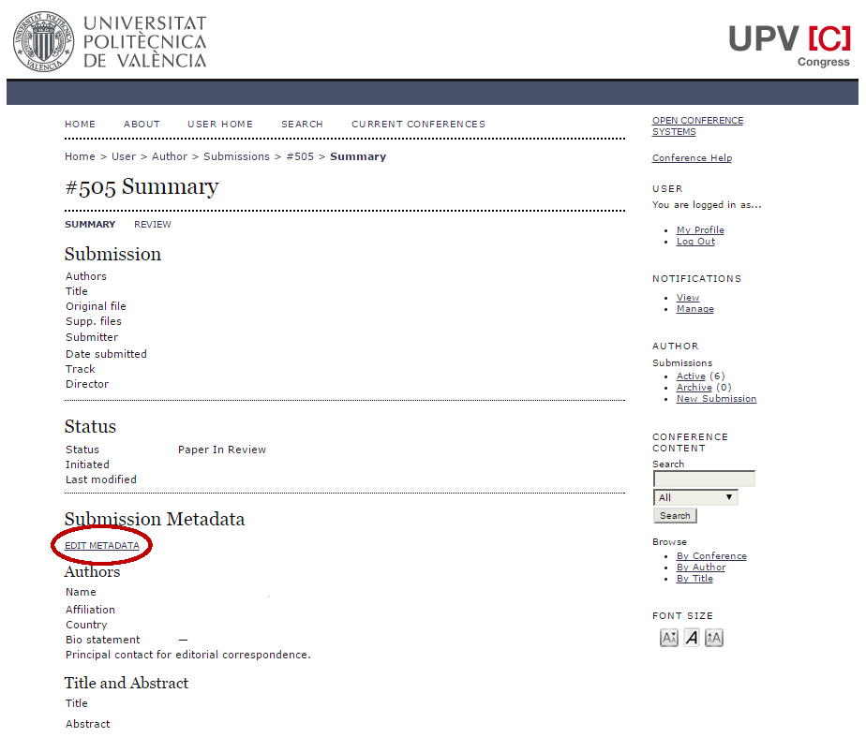Focus the conference content search field
Image resolution: width=866 pixels, height=752 pixels.
(x=704, y=479)
